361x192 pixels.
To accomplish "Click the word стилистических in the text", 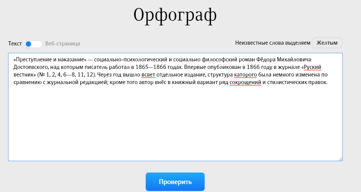I will click(x=287, y=82).
